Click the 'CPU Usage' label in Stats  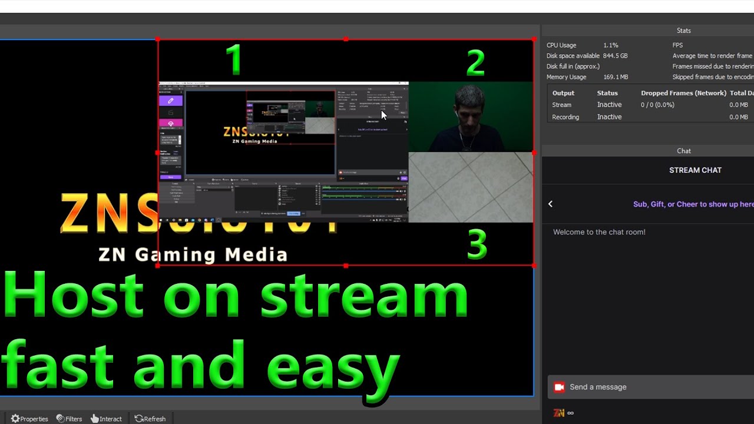pyautogui.click(x=561, y=45)
